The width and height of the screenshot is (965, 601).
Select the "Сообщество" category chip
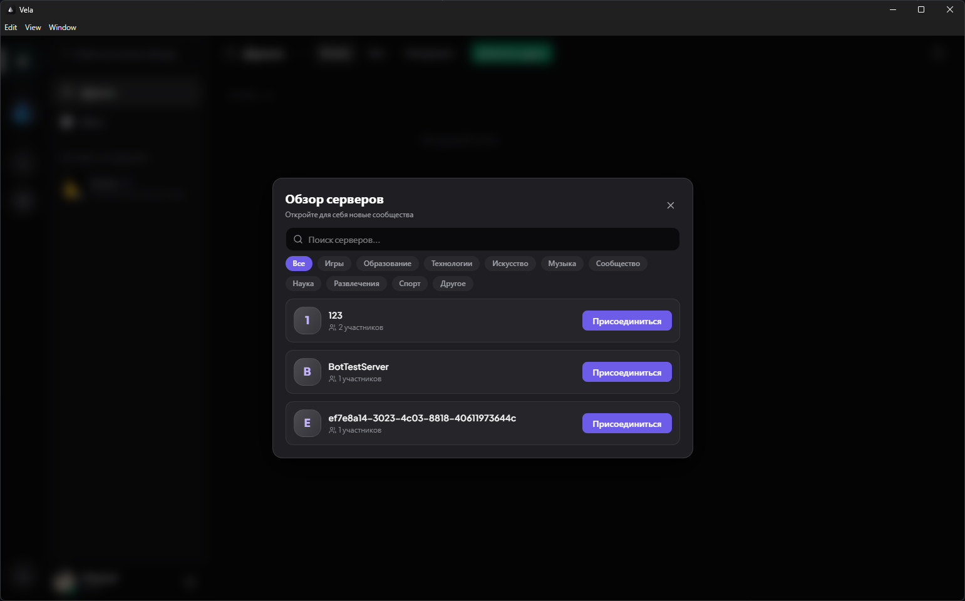tap(617, 264)
